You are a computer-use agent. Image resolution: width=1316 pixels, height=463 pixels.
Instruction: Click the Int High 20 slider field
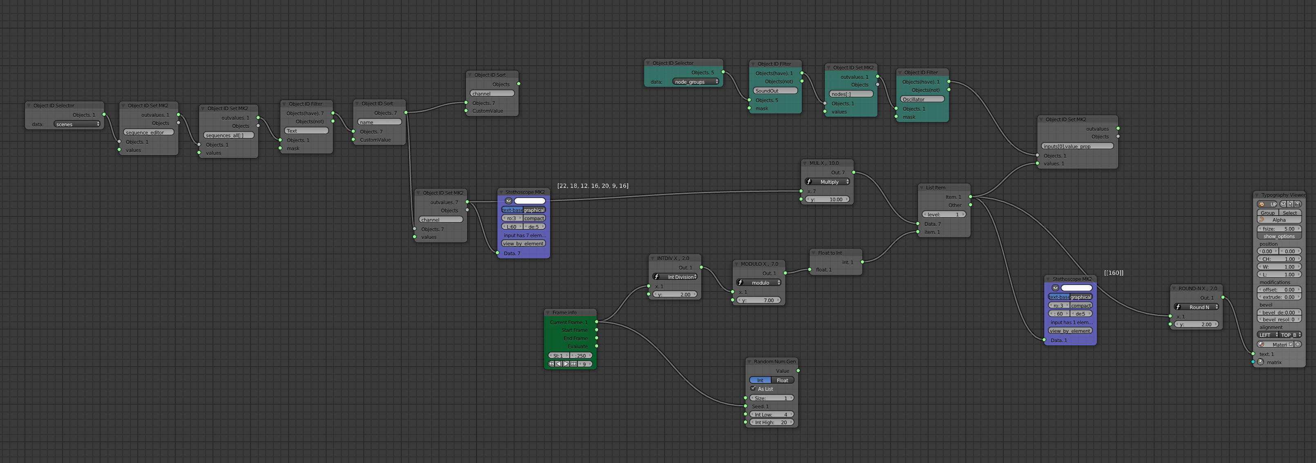coord(772,422)
